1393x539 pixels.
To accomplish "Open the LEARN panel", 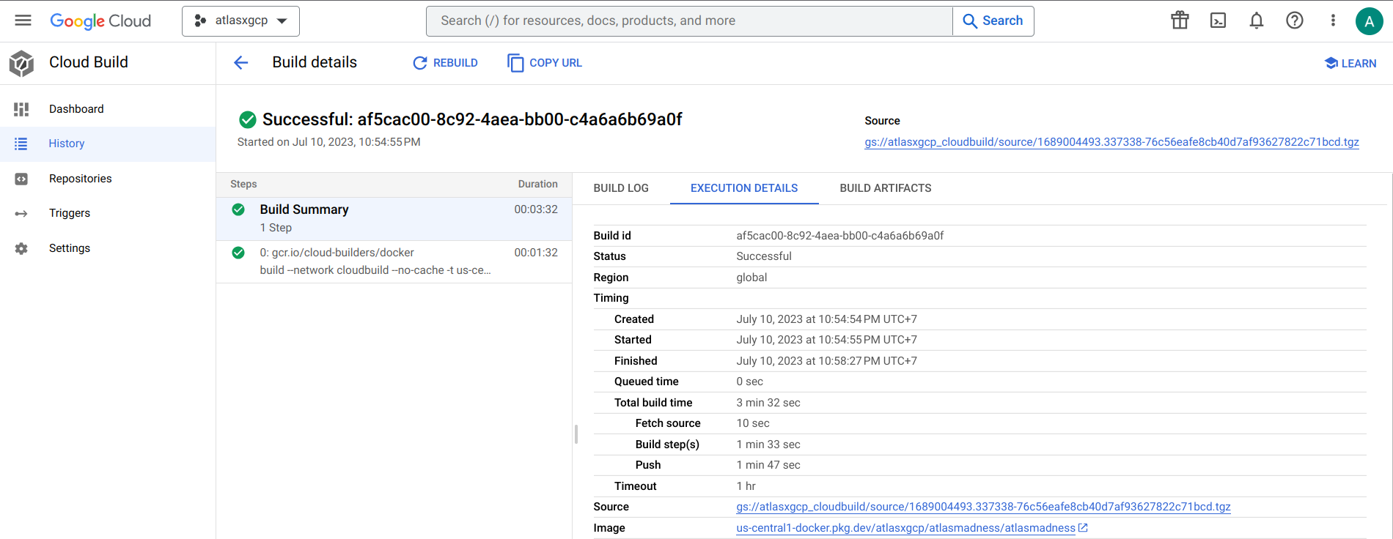I will 1350,64.
